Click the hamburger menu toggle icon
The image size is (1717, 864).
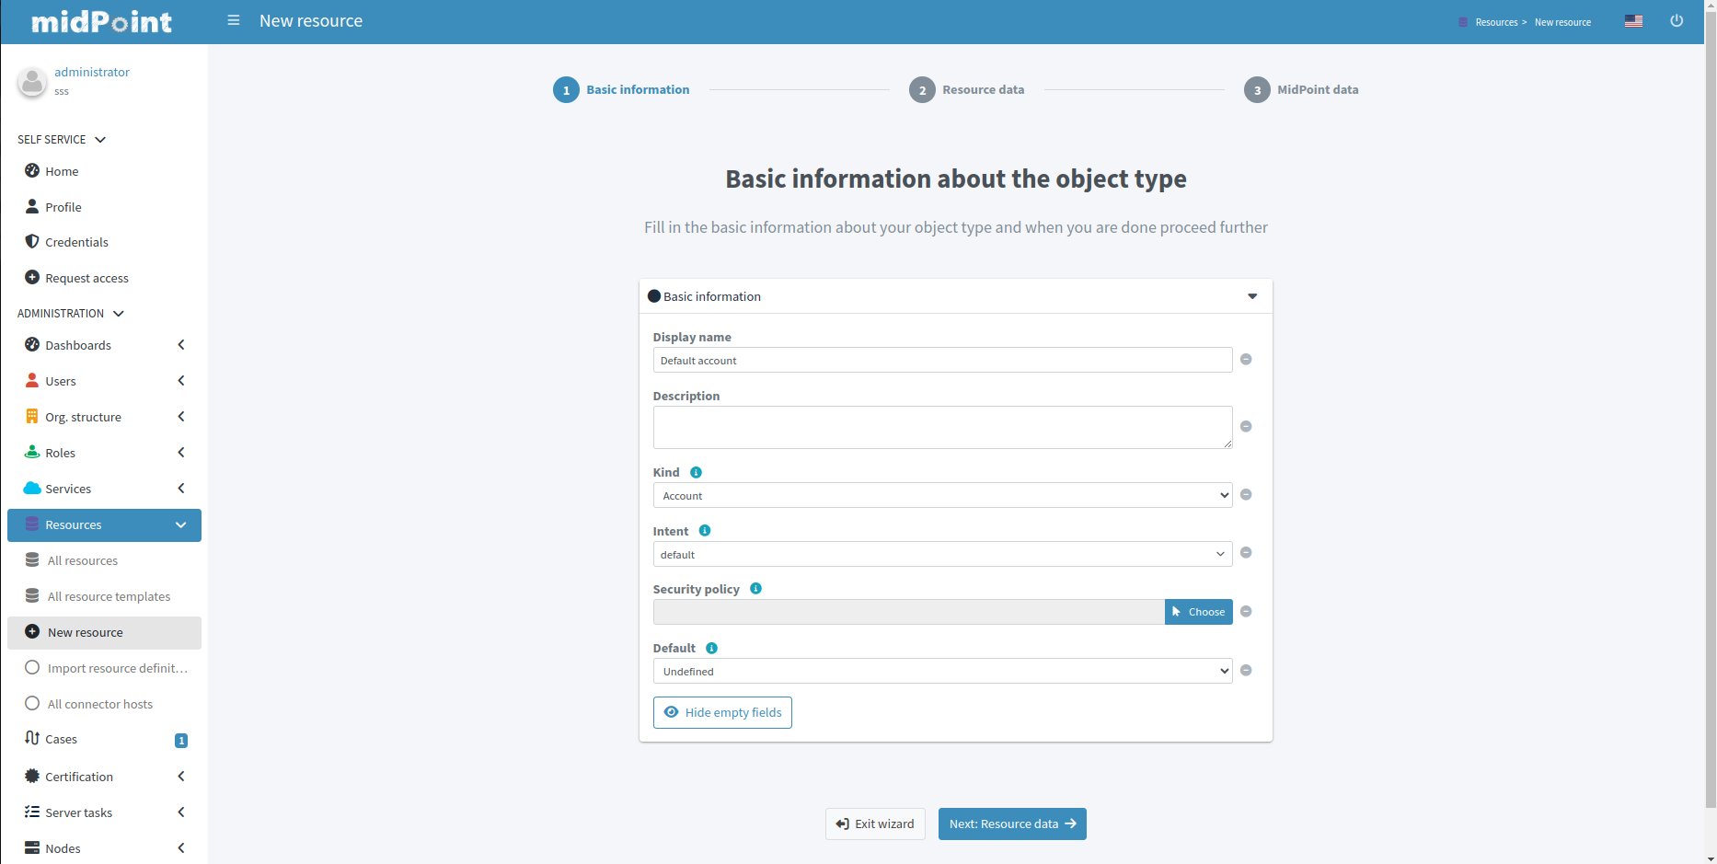point(234,20)
